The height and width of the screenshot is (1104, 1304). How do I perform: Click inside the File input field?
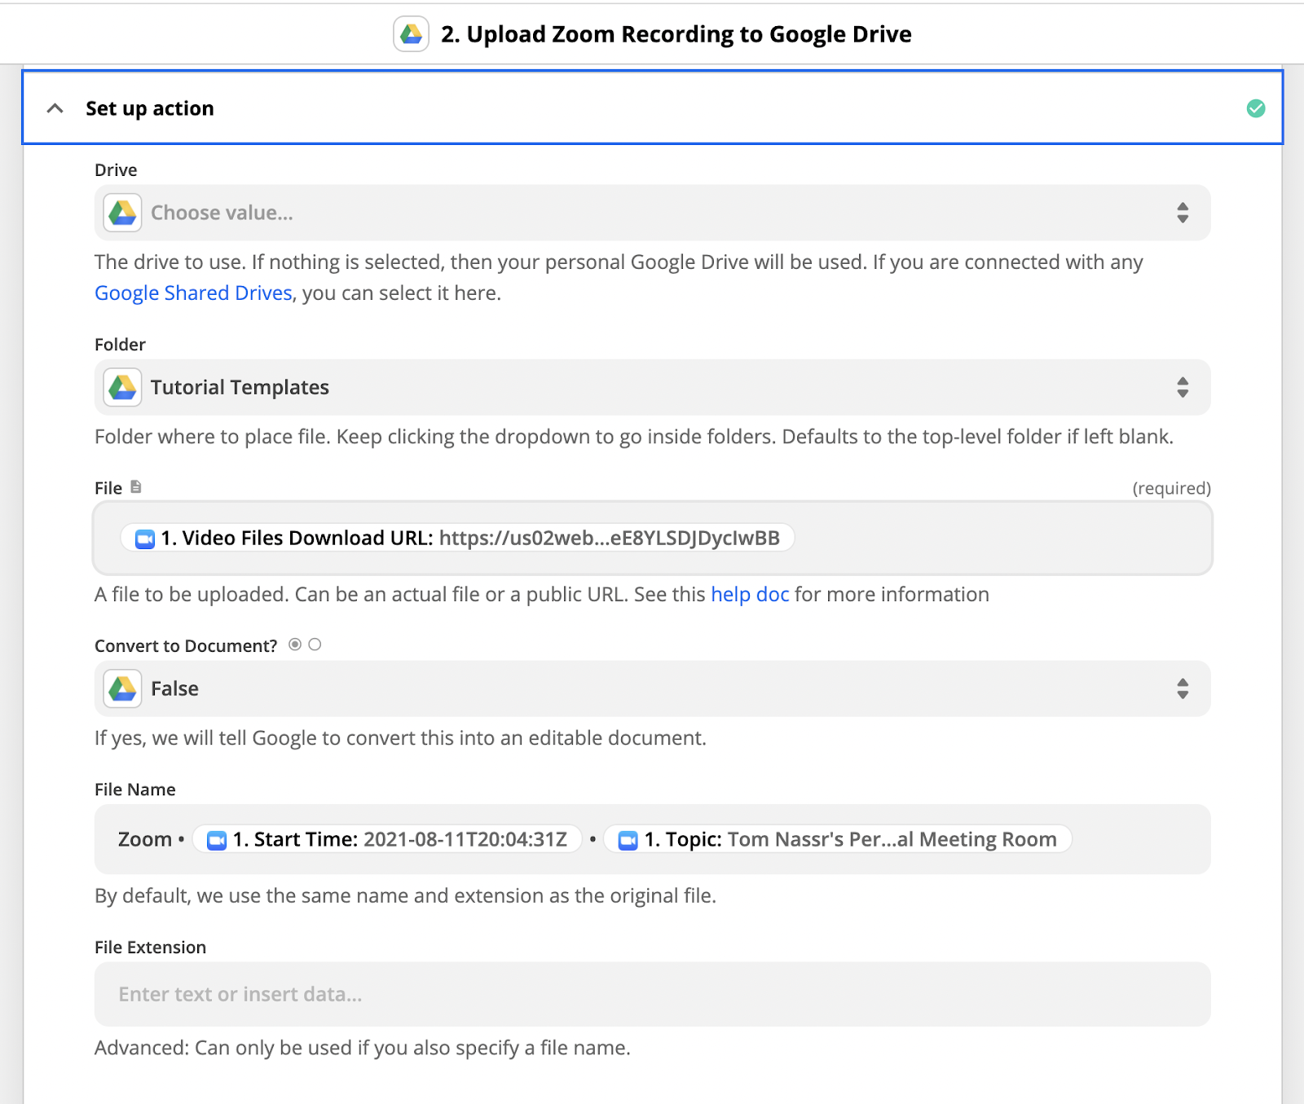(x=653, y=538)
